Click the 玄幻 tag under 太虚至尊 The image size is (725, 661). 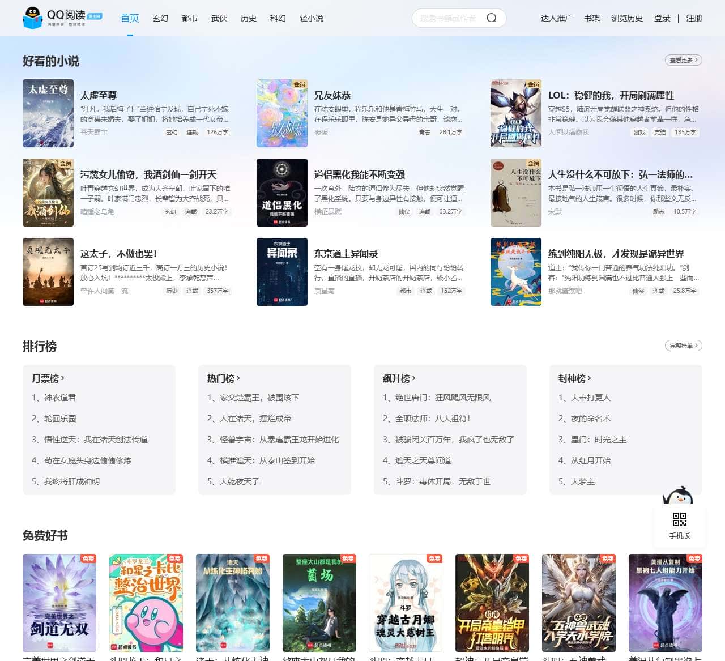coord(172,132)
